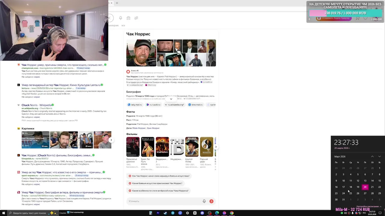Ask how Чак Норрис начал свою карьеру
The width and height of the screenshot is (385, 216).
pyautogui.click(x=159, y=176)
